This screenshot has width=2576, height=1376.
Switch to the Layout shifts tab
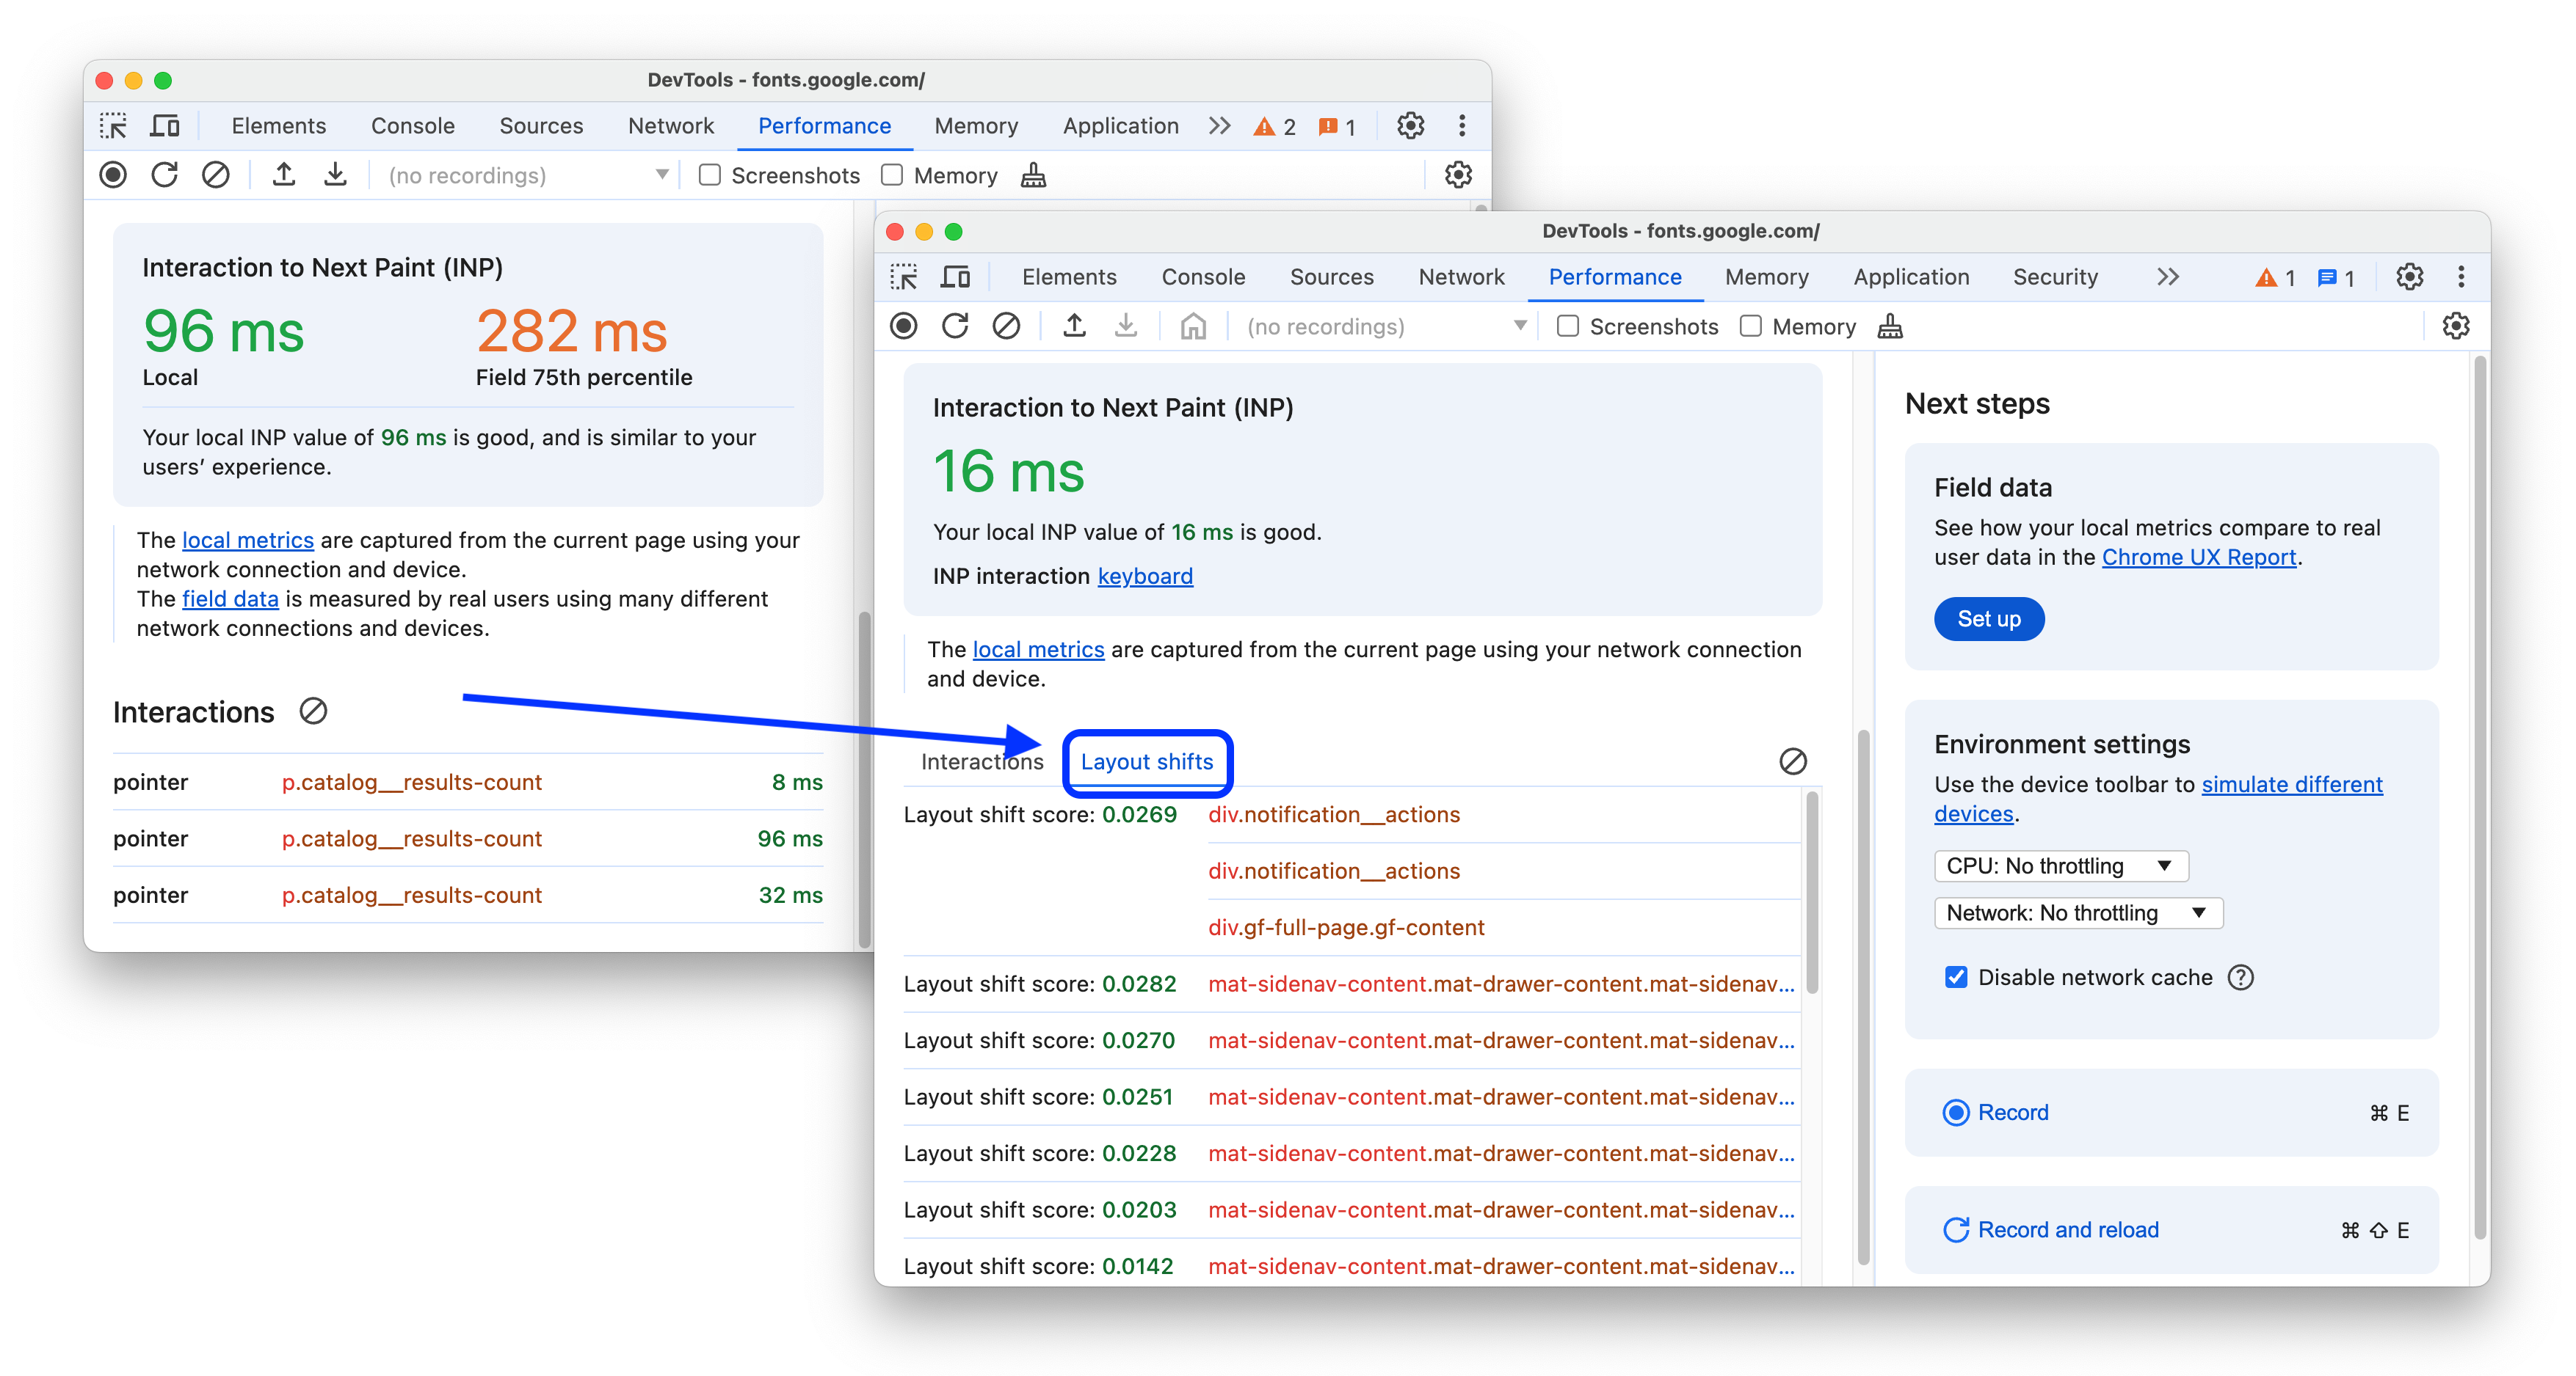coord(1147,761)
